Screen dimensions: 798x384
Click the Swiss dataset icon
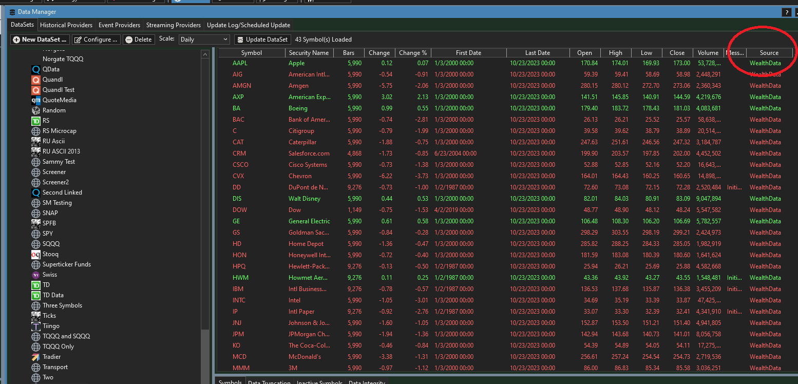coord(36,275)
